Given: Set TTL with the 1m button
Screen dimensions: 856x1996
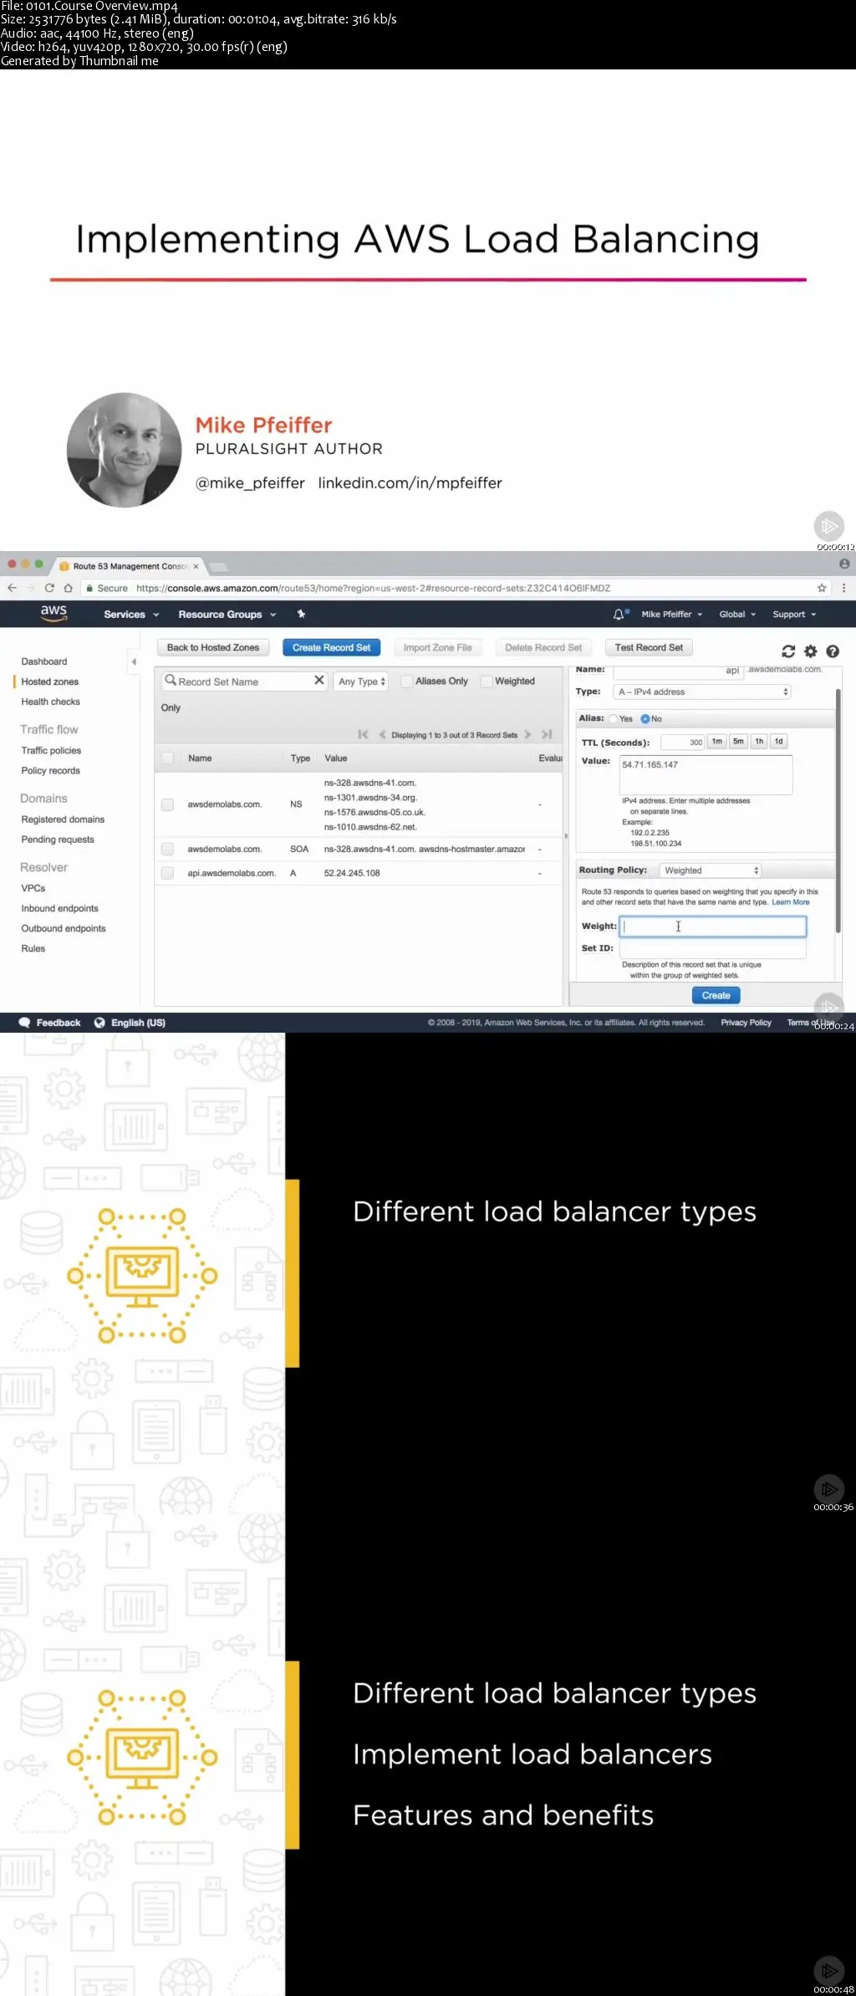Looking at the screenshot, I should pyautogui.click(x=717, y=741).
